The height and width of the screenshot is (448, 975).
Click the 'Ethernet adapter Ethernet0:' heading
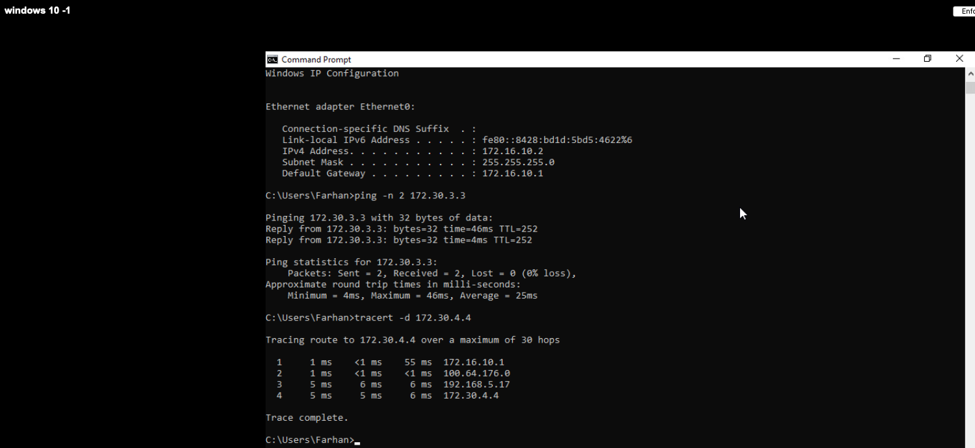(x=340, y=107)
